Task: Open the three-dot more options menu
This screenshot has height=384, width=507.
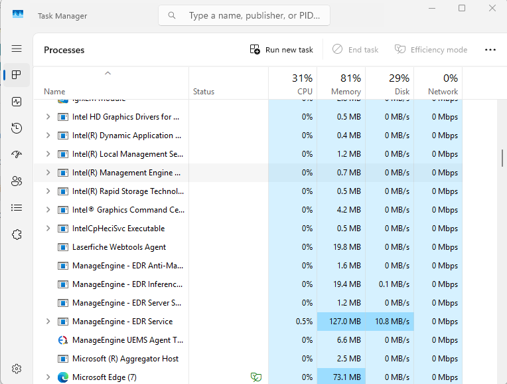Action: [490, 50]
